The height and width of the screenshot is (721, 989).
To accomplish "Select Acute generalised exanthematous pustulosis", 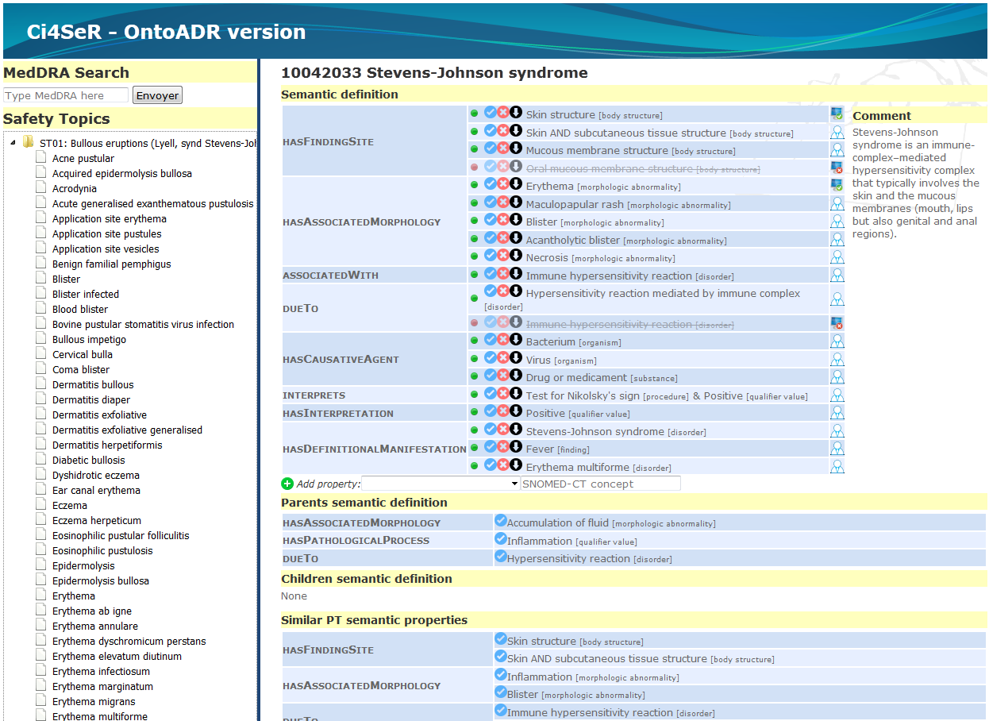I will [x=153, y=203].
